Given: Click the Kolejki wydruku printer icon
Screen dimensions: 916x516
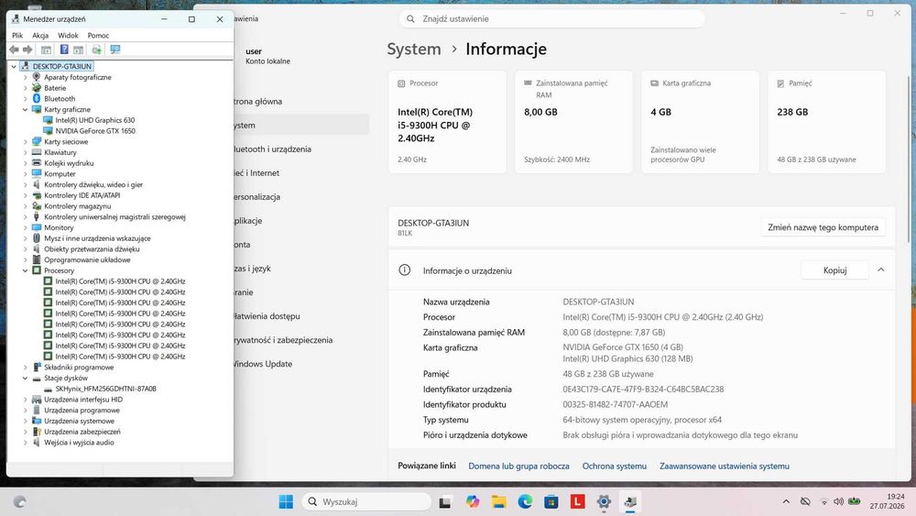Looking at the screenshot, I should point(37,162).
